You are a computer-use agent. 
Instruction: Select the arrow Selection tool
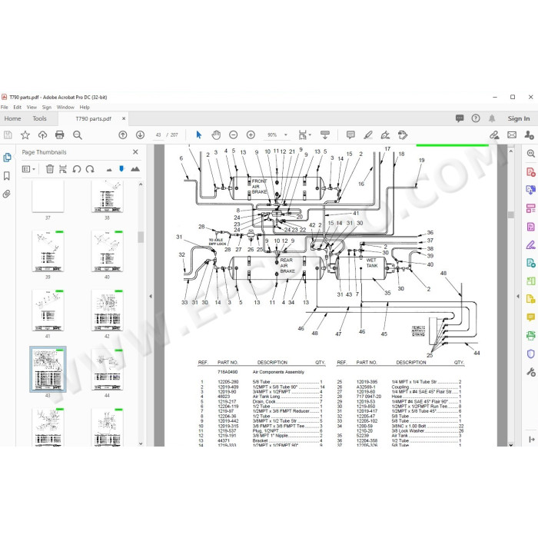click(198, 134)
